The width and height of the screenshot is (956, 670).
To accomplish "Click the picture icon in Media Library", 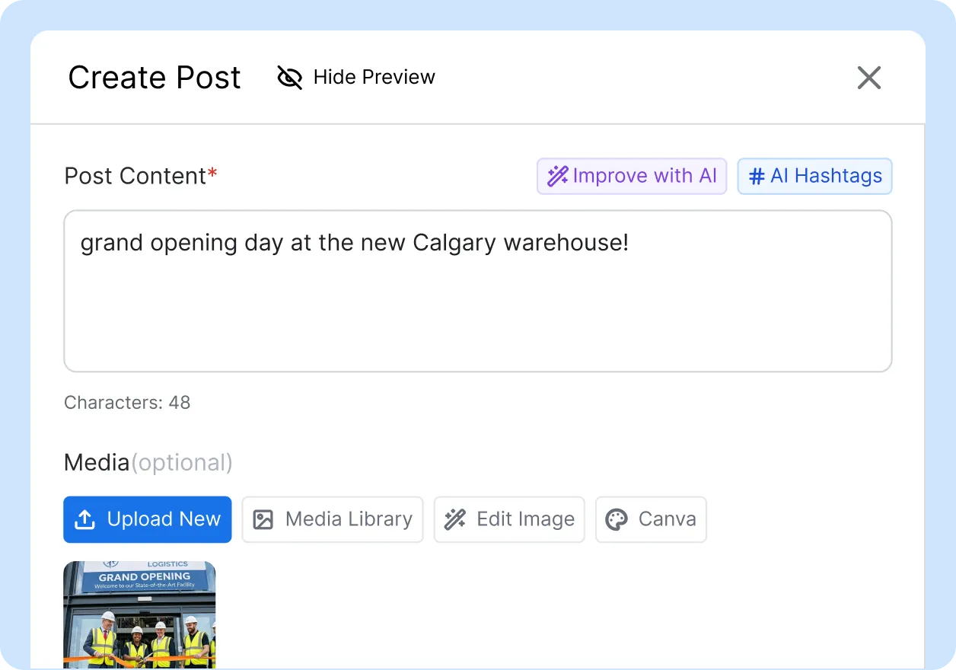I will click(263, 519).
